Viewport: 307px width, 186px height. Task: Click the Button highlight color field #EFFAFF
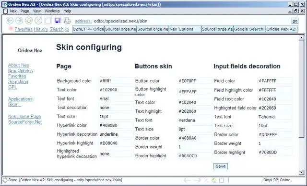tap(195, 92)
